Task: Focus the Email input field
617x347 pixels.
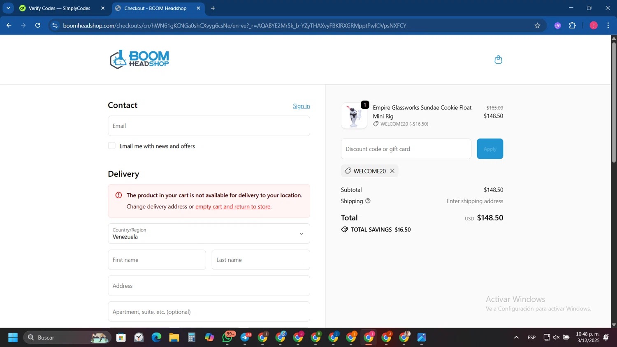Action: tap(209, 126)
